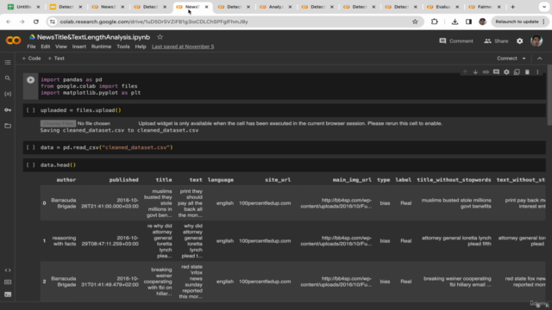
Task: Add a new Code cell
Action: point(31,59)
